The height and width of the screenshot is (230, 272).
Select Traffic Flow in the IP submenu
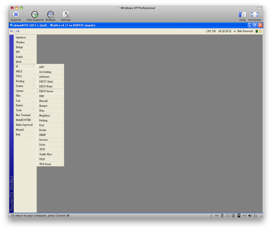pyautogui.click(x=51, y=154)
